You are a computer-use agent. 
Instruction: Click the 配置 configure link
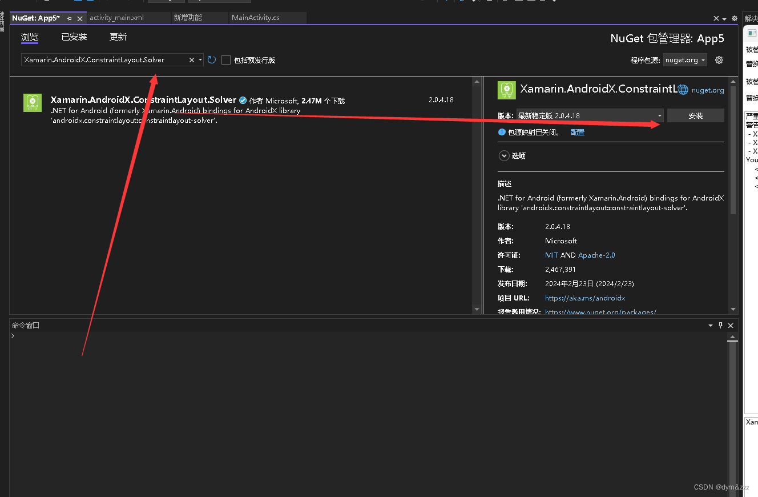click(x=577, y=132)
